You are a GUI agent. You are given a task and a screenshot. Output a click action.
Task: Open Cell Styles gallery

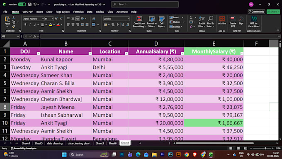click(x=161, y=22)
